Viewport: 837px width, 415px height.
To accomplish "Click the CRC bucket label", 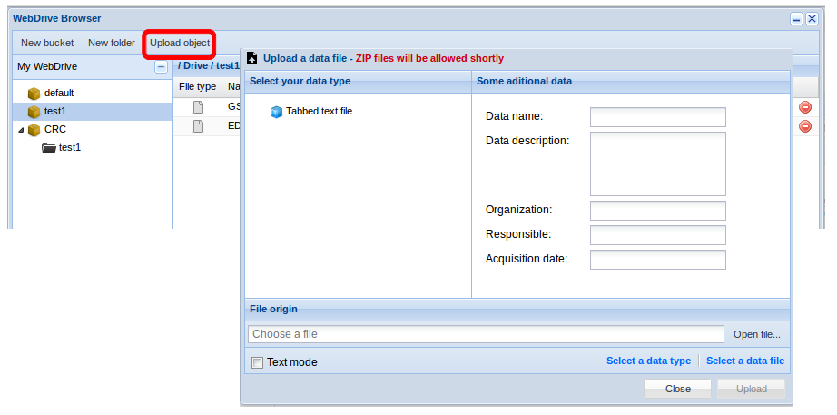I will point(55,129).
